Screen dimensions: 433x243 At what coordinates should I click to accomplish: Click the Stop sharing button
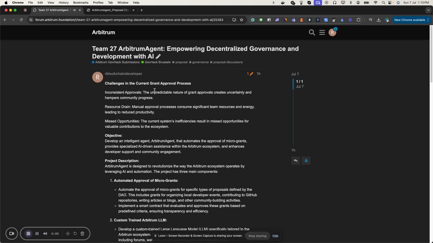coord(257,236)
